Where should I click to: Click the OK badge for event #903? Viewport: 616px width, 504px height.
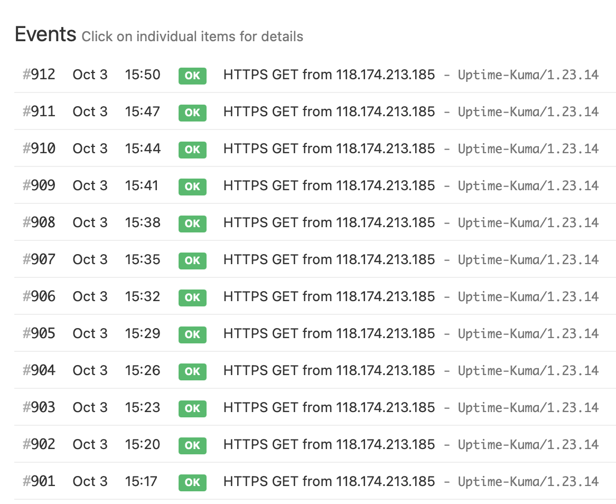[192, 408]
